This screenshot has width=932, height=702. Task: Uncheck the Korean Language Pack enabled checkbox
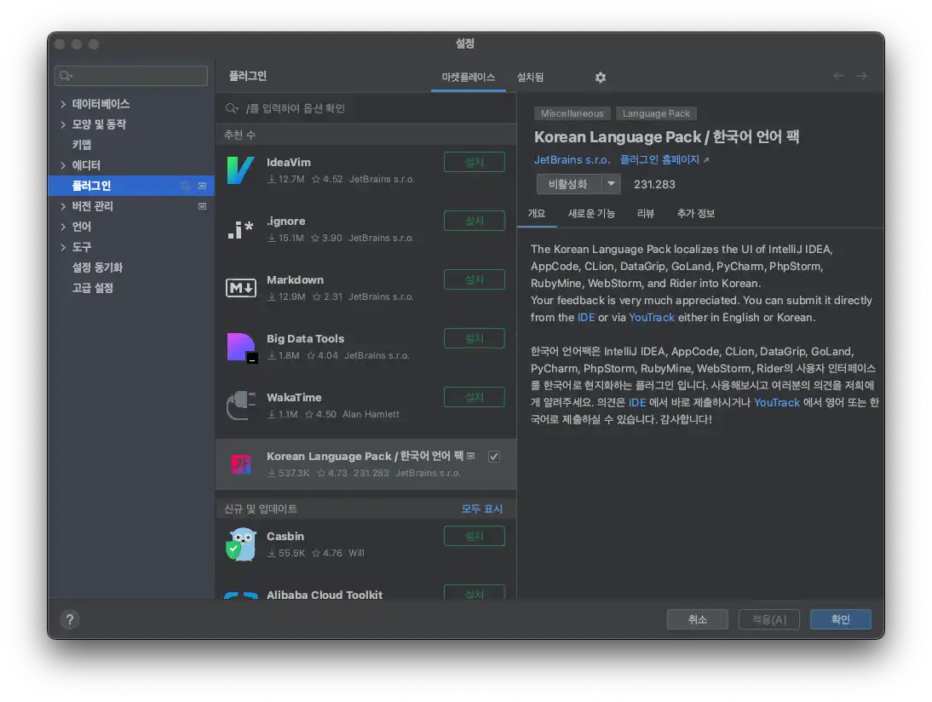pos(494,457)
